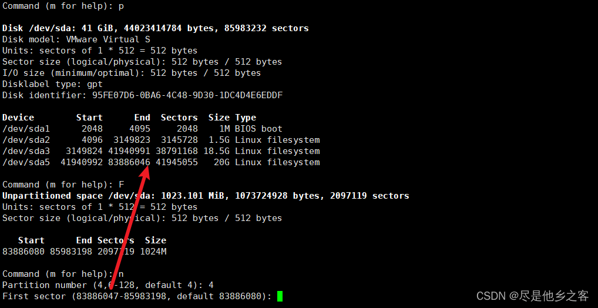Click the 20G size of sda5
598x308 pixels.
221,162
